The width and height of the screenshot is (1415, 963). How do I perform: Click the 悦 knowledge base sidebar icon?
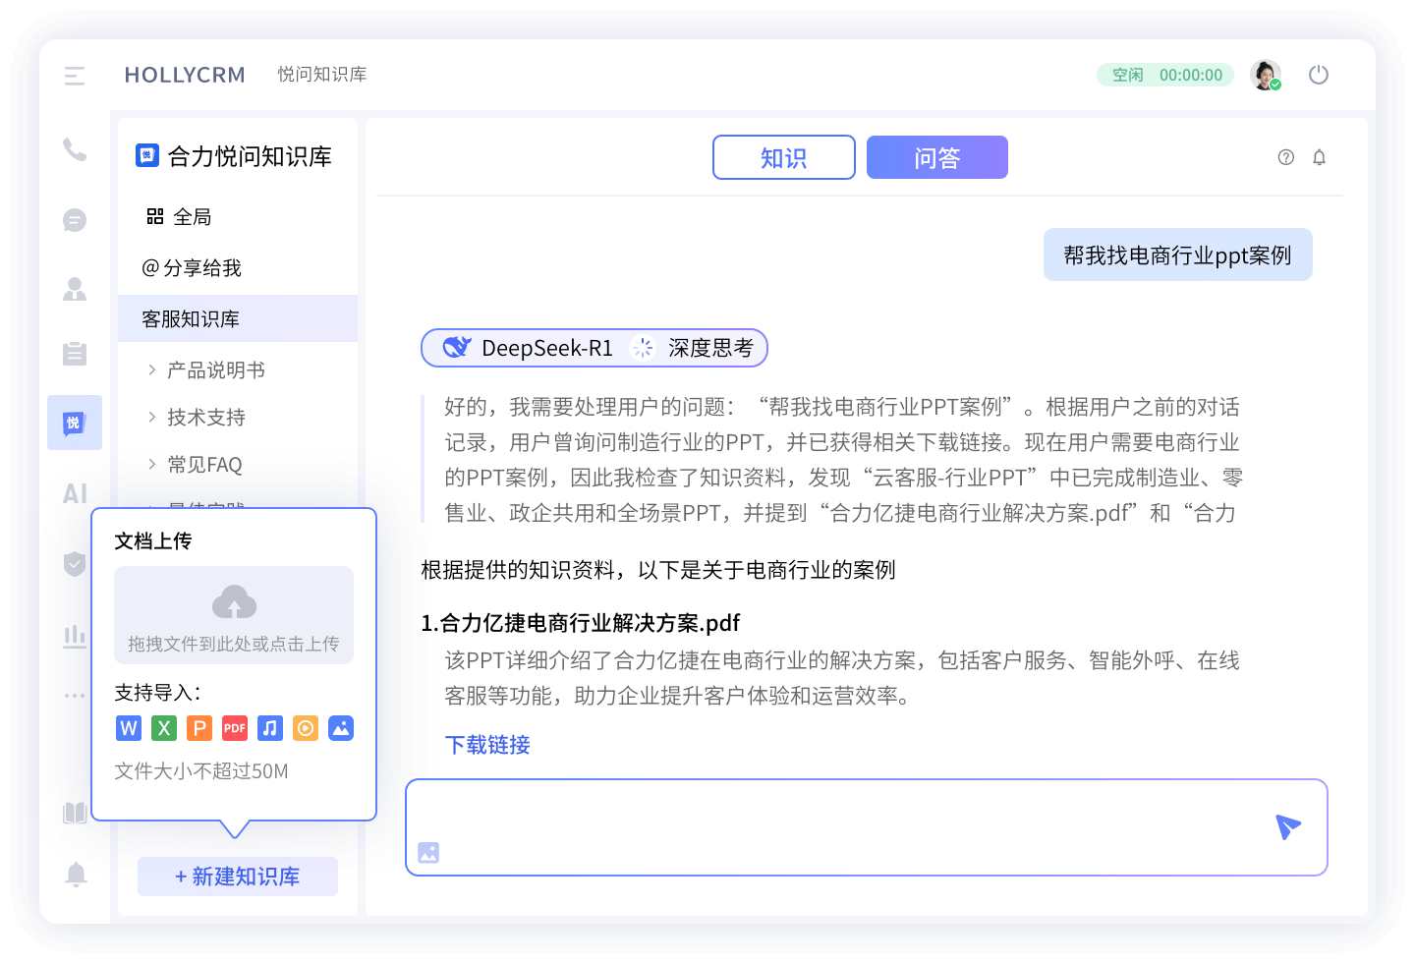click(x=75, y=423)
